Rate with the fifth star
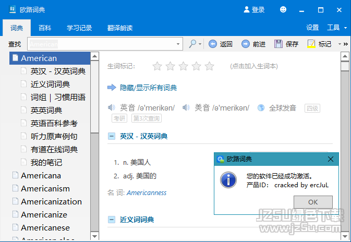351x242 pixels. (x=210, y=66)
